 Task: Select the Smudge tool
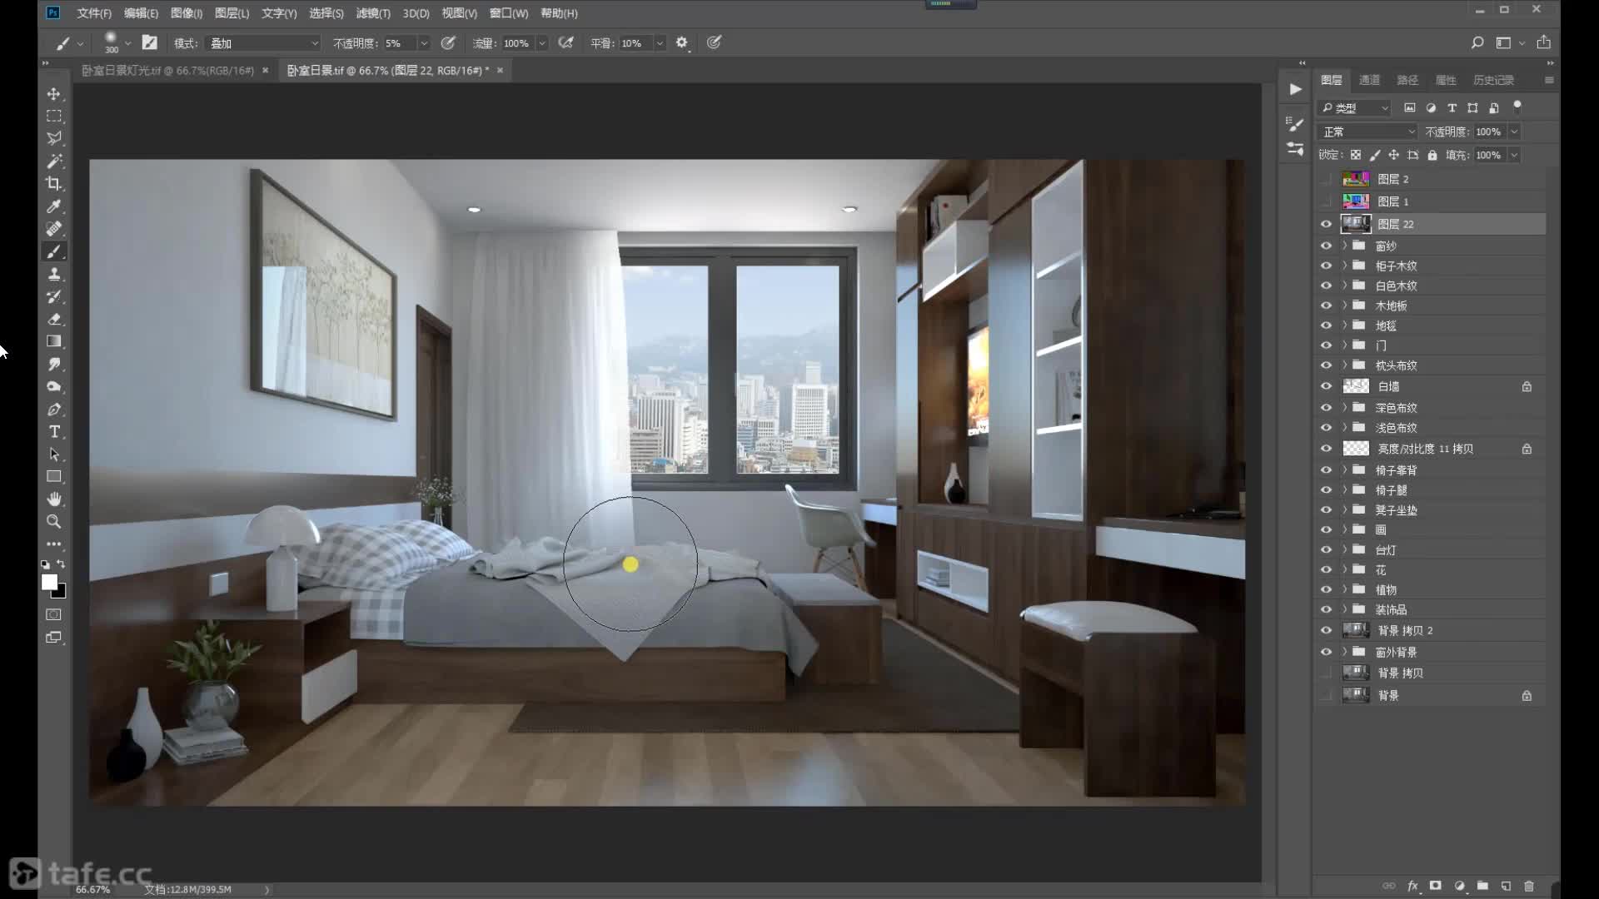point(54,364)
